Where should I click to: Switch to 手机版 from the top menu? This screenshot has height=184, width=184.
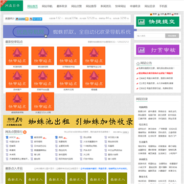click(x=163, y=6)
